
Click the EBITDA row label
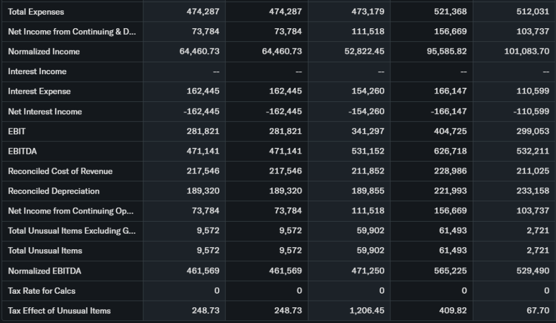22,151
